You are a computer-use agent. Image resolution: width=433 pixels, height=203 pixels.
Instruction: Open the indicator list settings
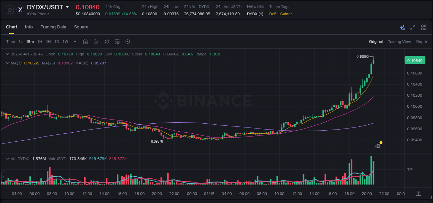click(x=117, y=41)
